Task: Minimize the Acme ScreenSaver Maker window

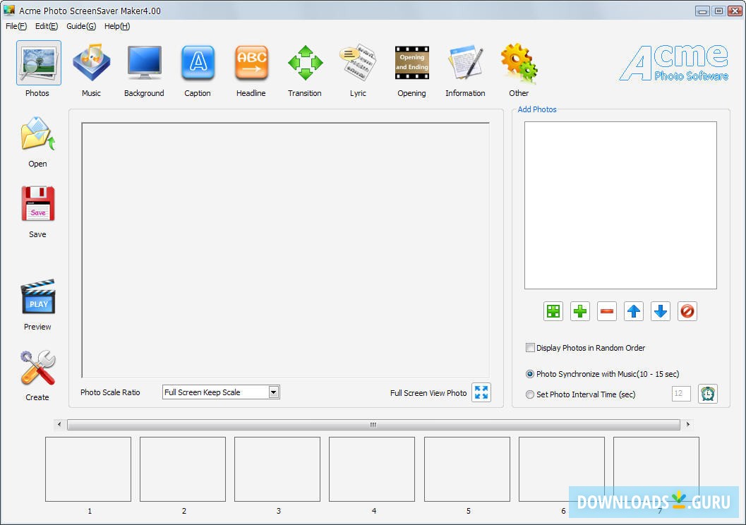Action: click(702, 11)
